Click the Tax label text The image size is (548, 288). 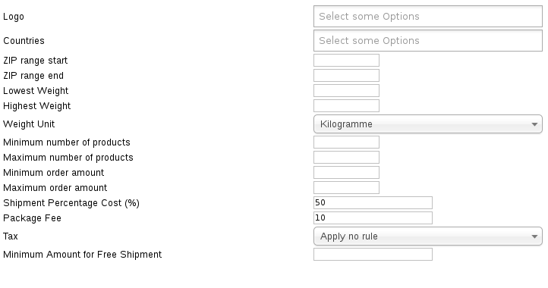(11, 236)
